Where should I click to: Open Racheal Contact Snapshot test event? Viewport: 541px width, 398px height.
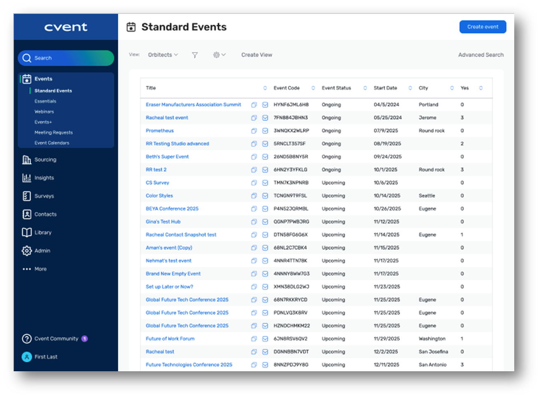(181, 235)
